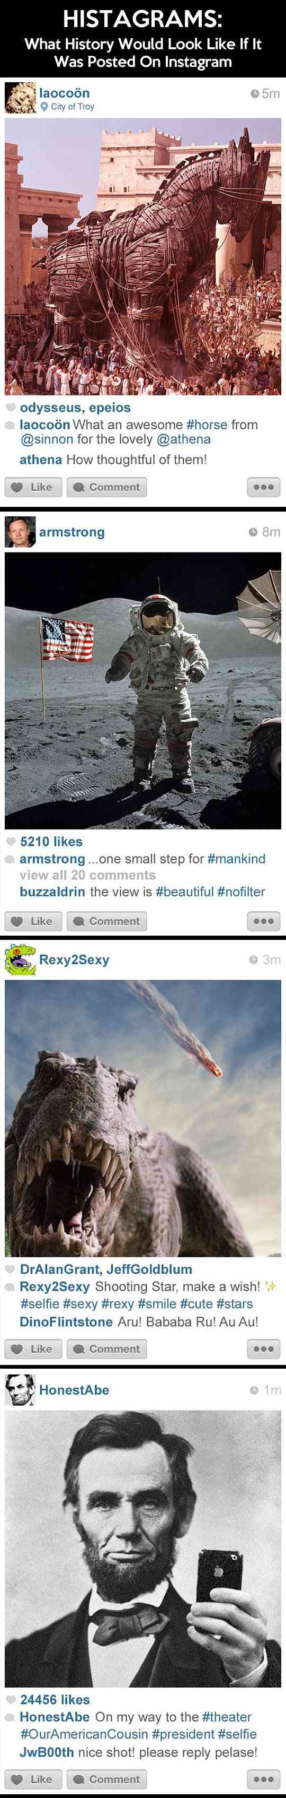Like the armstrong moon landing post
Viewport: 286px width, 1798px height.
coord(33,921)
